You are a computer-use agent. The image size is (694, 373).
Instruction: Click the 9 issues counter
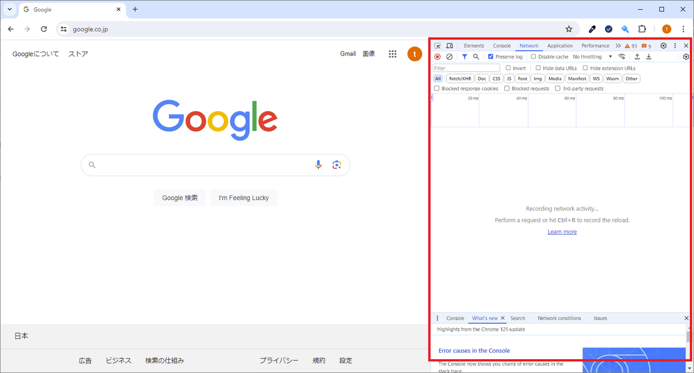[x=647, y=46]
